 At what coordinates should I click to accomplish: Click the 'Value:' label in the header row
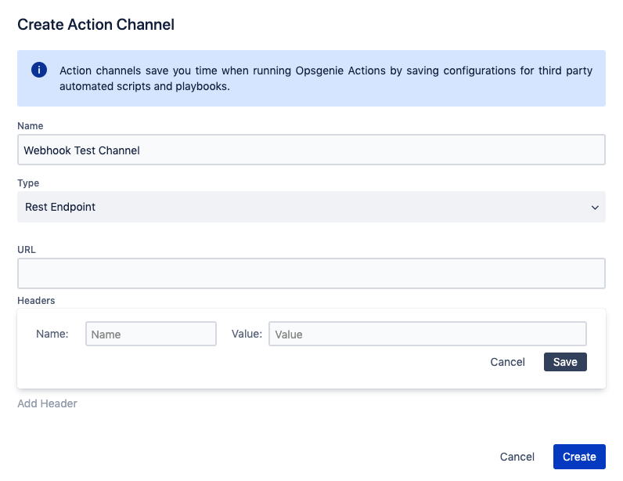click(x=247, y=334)
